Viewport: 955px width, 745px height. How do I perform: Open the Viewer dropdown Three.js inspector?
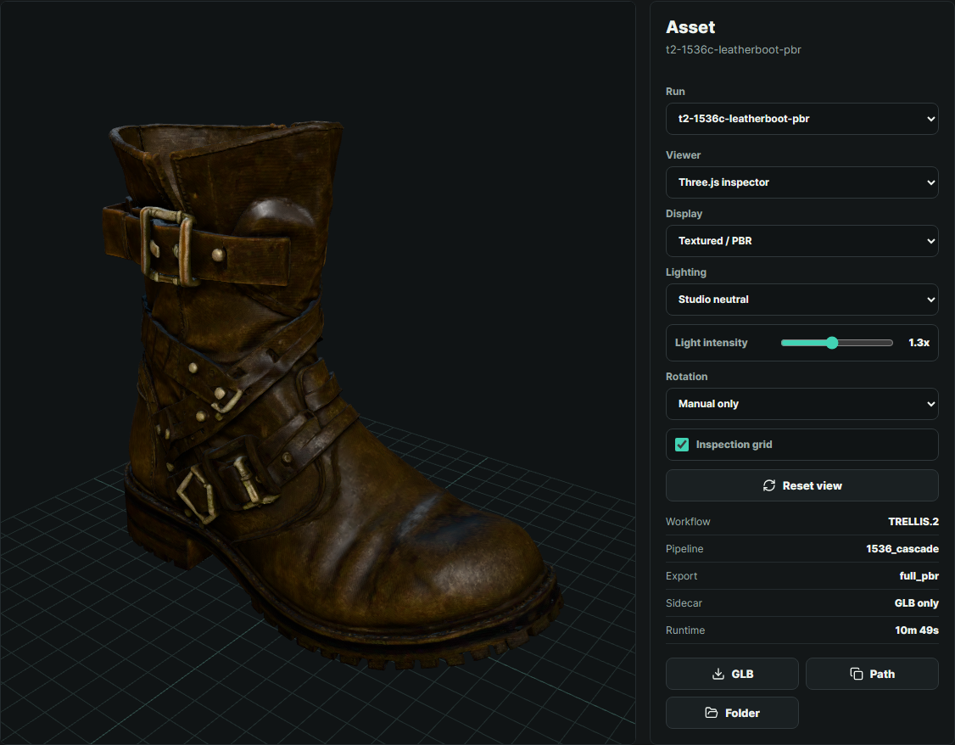pyautogui.click(x=801, y=182)
